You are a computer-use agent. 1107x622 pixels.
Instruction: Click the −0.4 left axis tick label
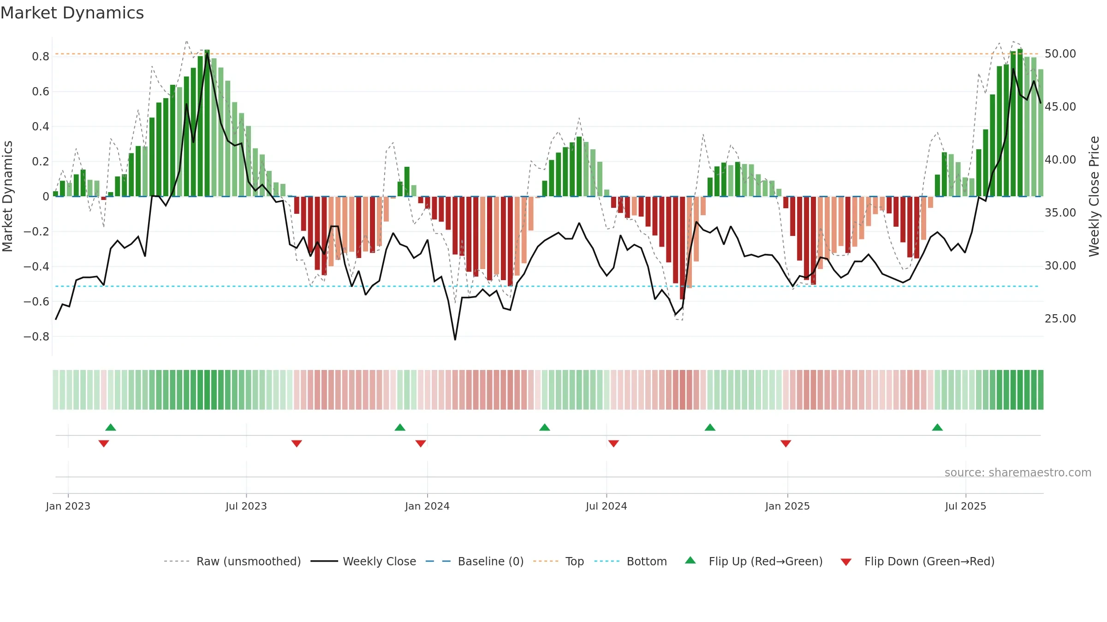tap(36, 267)
